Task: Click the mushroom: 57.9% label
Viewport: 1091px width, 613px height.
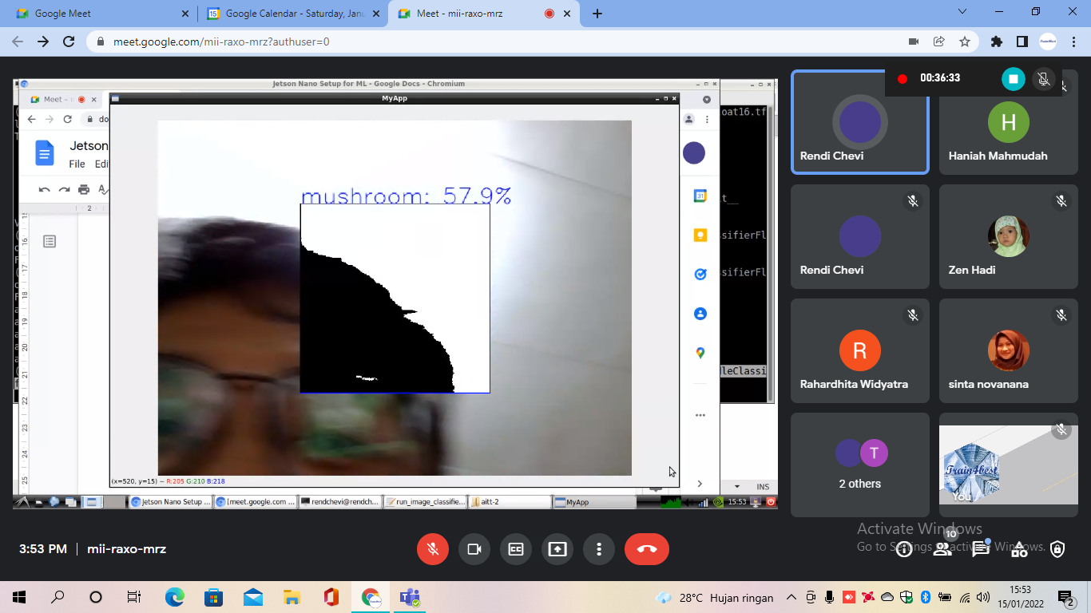Action: [406, 196]
